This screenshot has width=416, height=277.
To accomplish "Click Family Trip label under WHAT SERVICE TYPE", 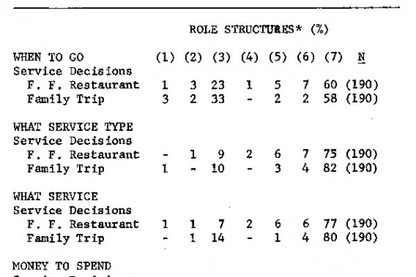I will [x=66, y=168].
